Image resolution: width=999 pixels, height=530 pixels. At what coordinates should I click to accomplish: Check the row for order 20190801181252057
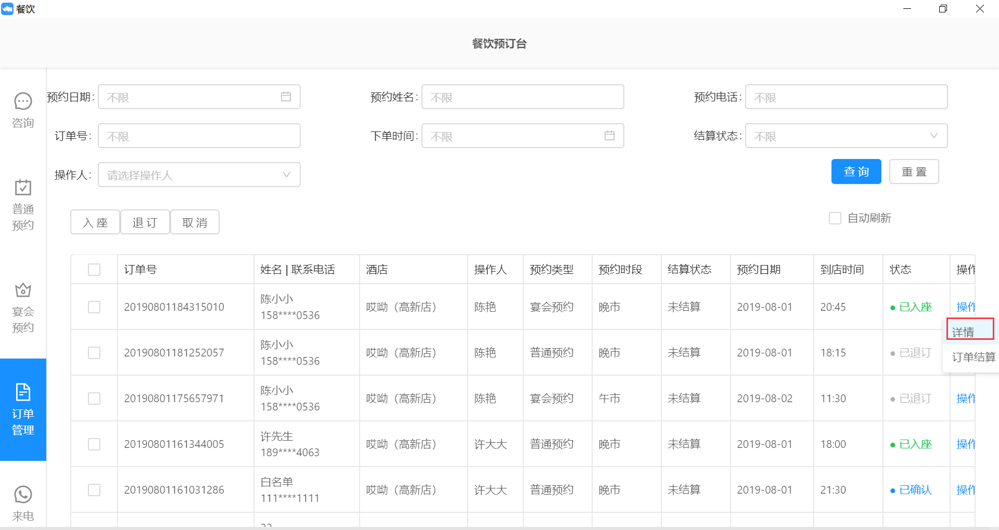94,353
